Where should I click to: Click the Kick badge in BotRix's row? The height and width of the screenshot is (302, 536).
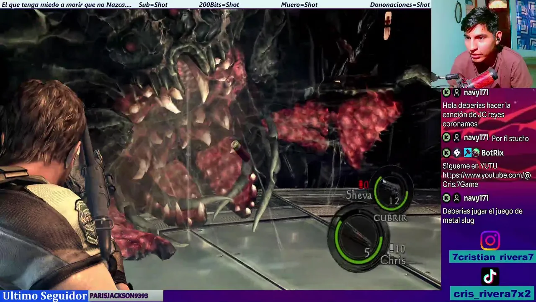pos(446,153)
